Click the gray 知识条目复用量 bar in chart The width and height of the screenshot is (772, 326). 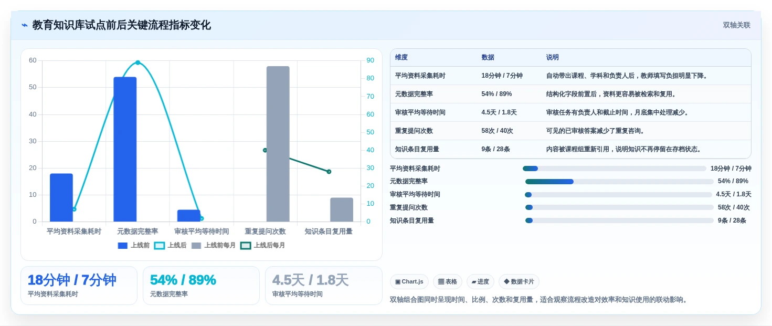point(342,209)
